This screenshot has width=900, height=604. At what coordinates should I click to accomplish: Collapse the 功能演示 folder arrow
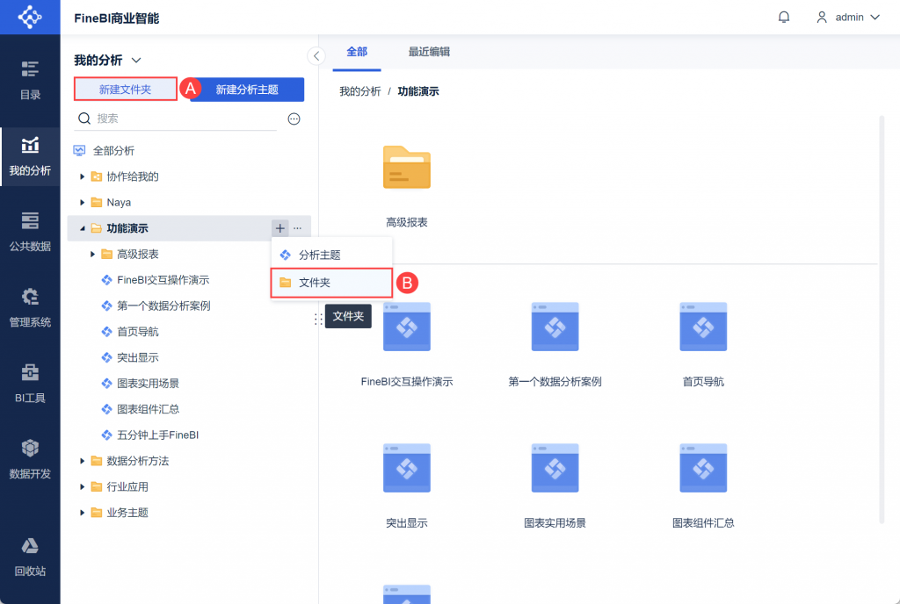[82, 228]
